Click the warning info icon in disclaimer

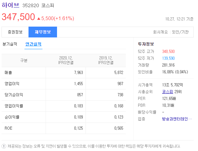(4, 146)
